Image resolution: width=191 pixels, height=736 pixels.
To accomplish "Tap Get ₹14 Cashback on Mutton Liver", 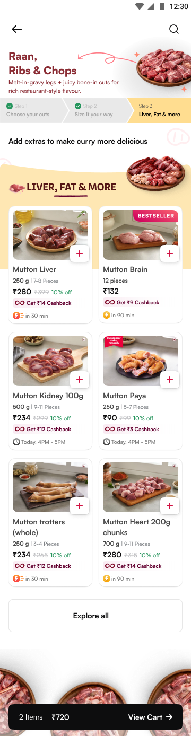I will point(43,303).
